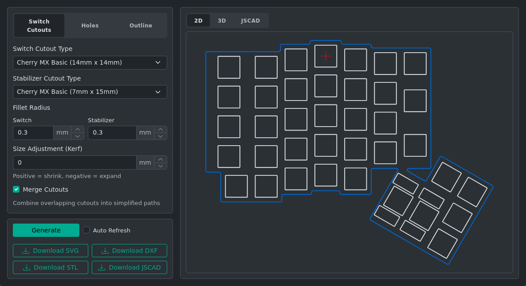The image size is (526, 286).
Task: Open the 3D preview tab
Action: (222, 20)
